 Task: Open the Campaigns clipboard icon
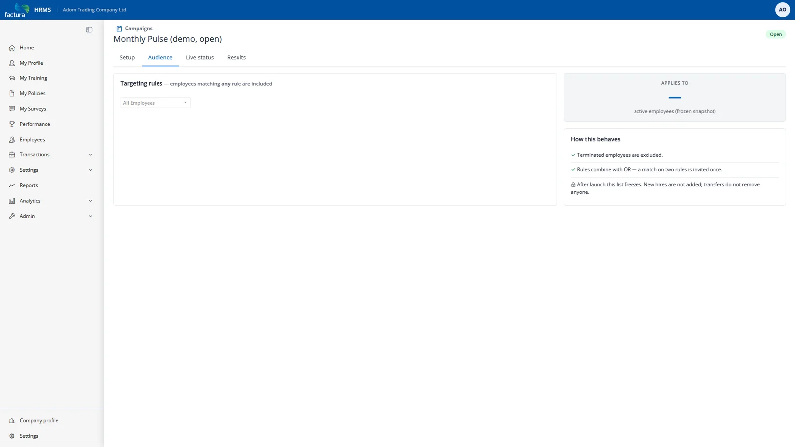[119, 29]
